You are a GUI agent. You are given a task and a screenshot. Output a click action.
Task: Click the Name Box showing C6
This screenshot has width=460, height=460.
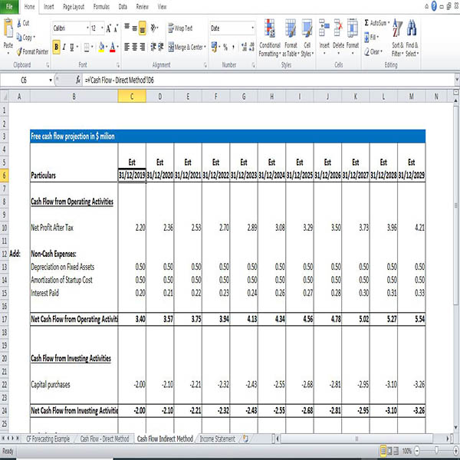(x=24, y=80)
